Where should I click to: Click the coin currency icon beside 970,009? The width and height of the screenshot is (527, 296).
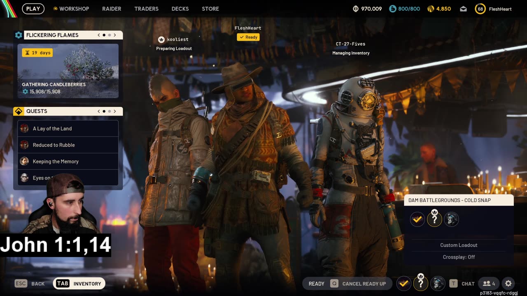(356, 9)
